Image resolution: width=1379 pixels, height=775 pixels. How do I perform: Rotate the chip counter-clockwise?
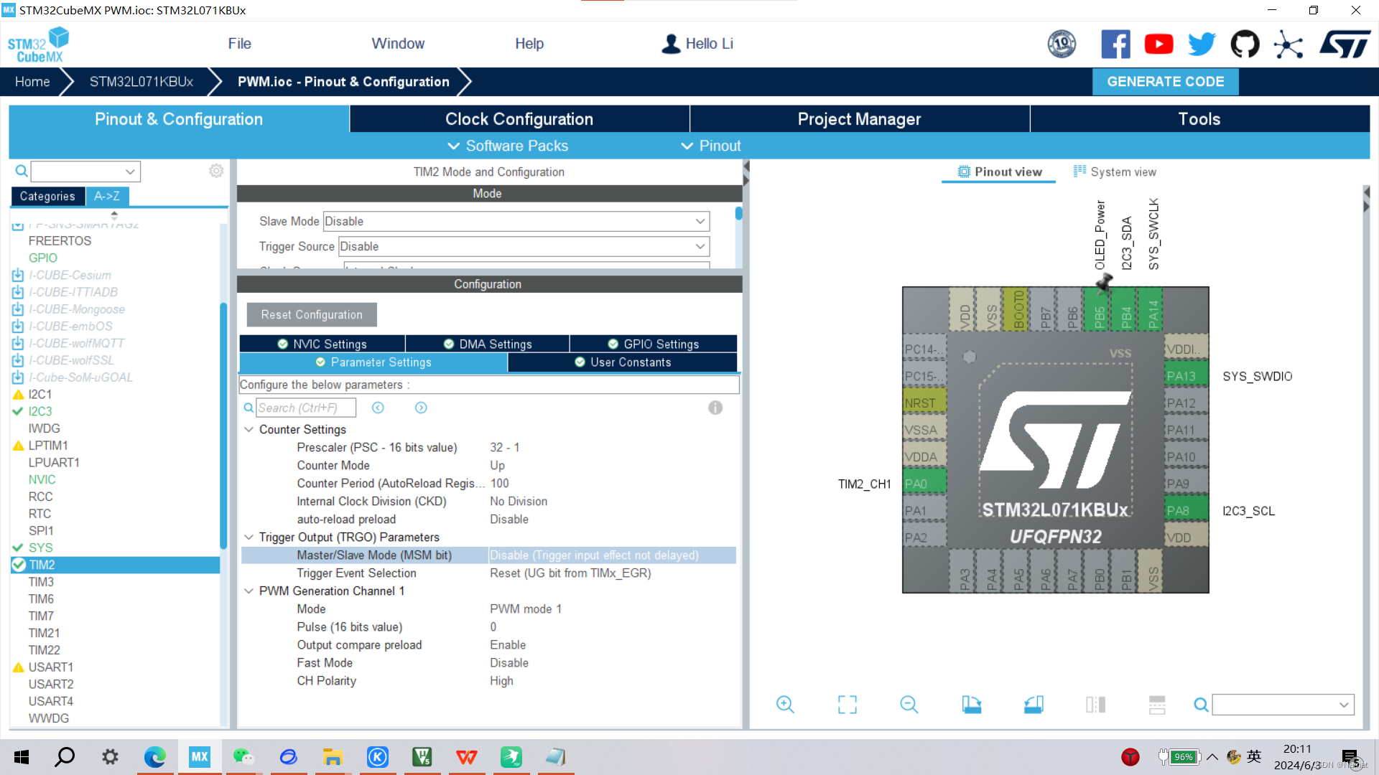pyautogui.click(x=1034, y=705)
